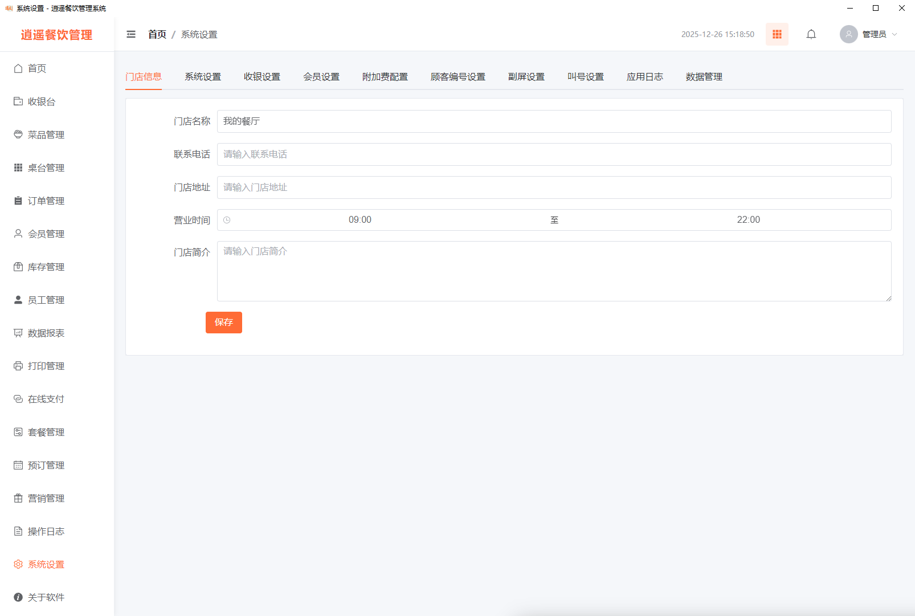Collapse the sidebar with the hamburger icon
Image resolution: width=915 pixels, height=616 pixels.
click(x=131, y=34)
